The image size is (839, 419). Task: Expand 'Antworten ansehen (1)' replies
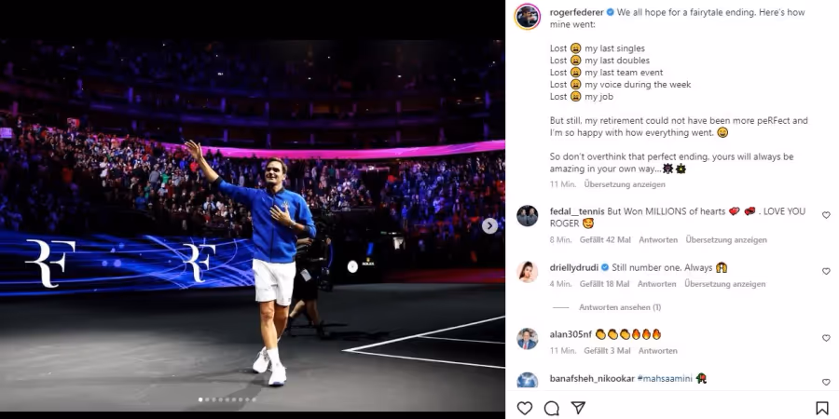(620, 307)
